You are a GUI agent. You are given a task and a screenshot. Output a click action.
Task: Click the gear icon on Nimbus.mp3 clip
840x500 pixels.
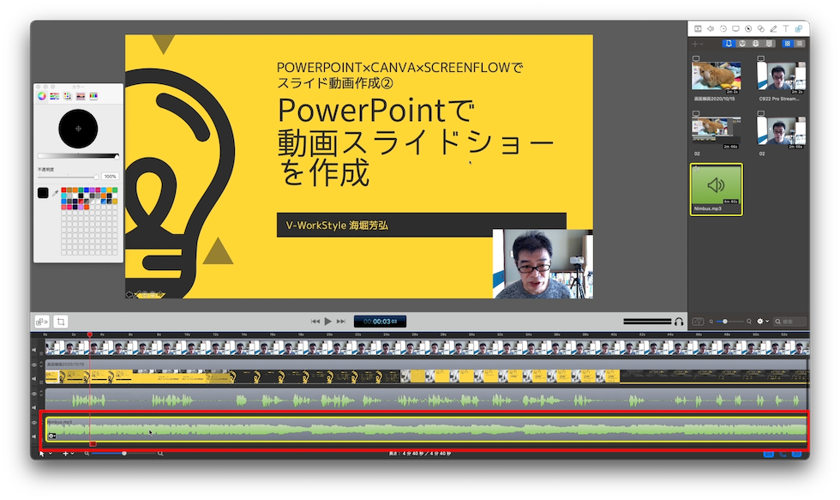point(52,436)
